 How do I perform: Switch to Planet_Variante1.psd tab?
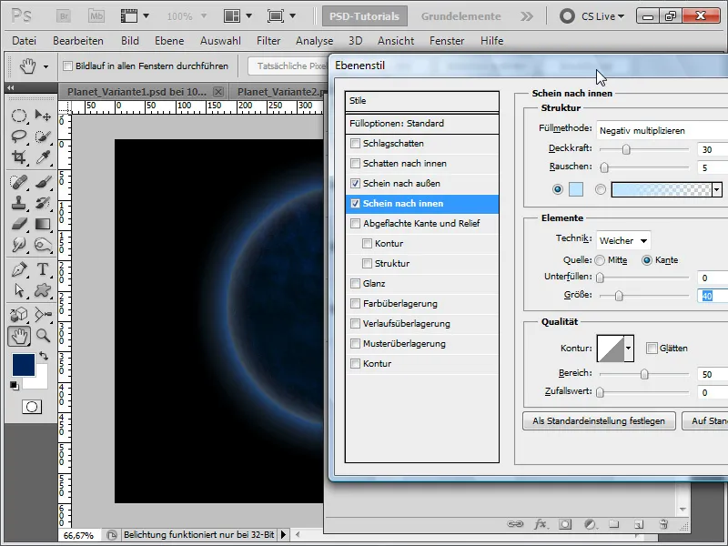(x=136, y=92)
